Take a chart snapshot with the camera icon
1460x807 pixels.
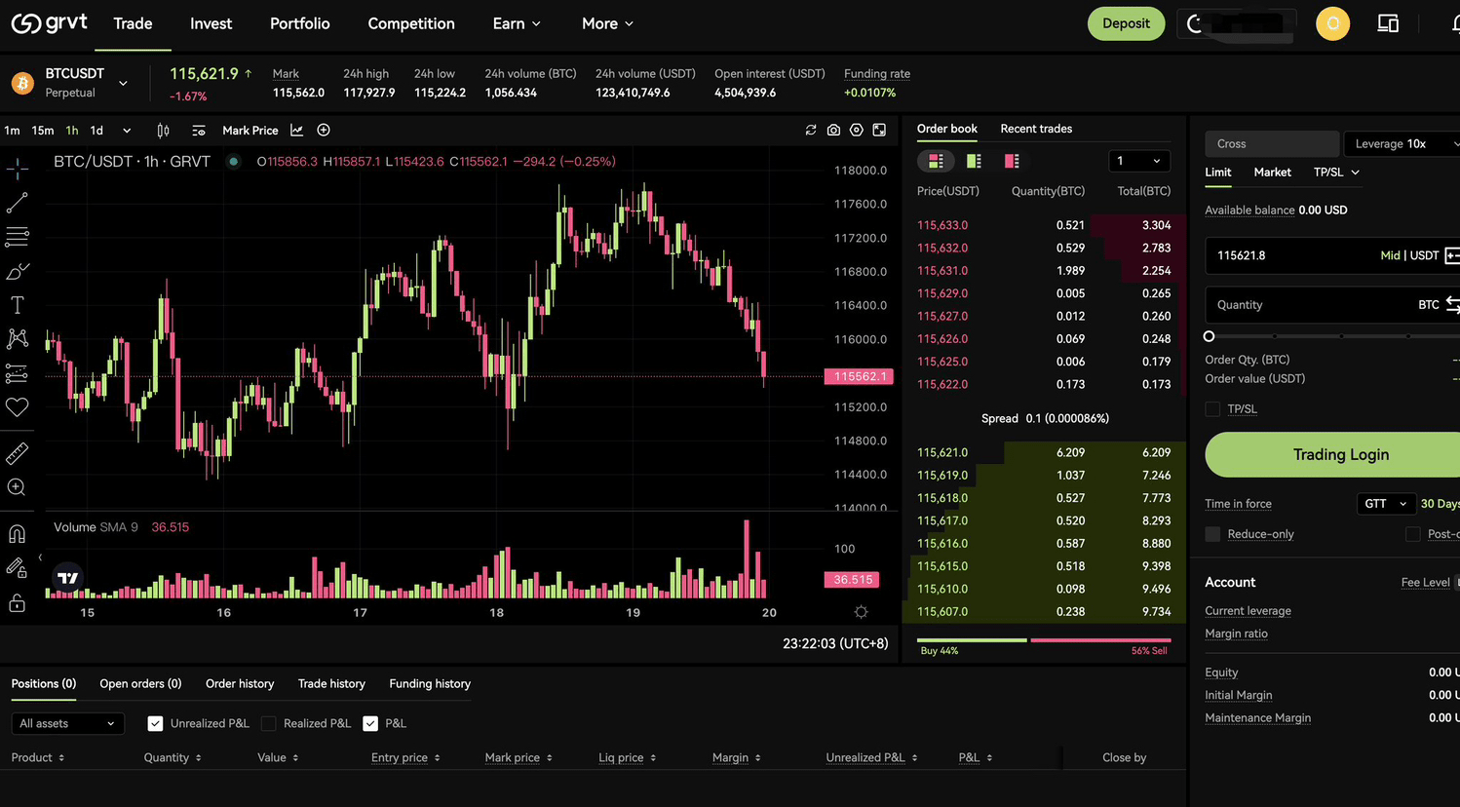(x=833, y=130)
